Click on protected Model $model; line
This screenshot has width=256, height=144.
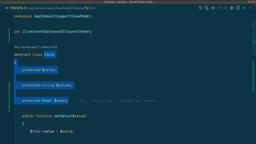[x=45, y=100]
